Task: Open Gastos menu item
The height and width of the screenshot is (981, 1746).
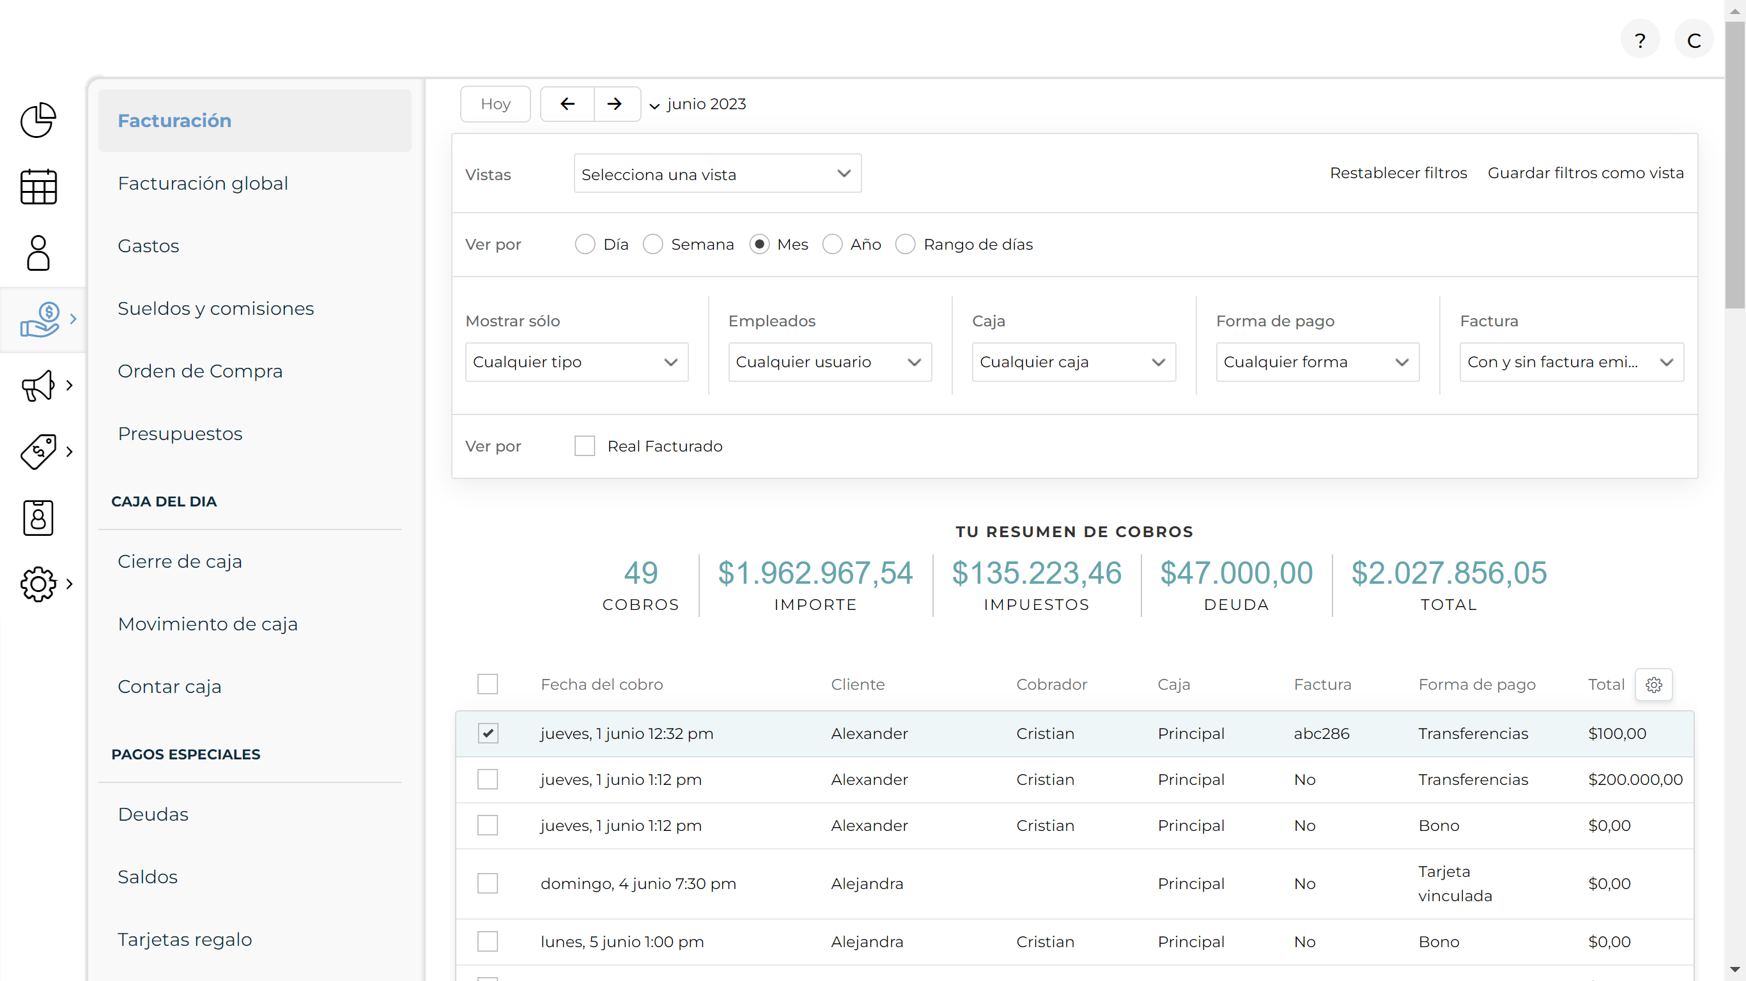Action: click(x=148, y=246)
